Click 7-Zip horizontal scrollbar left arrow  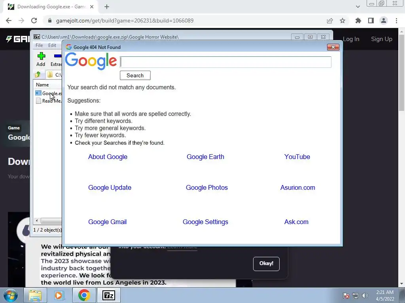pos(37,221)
